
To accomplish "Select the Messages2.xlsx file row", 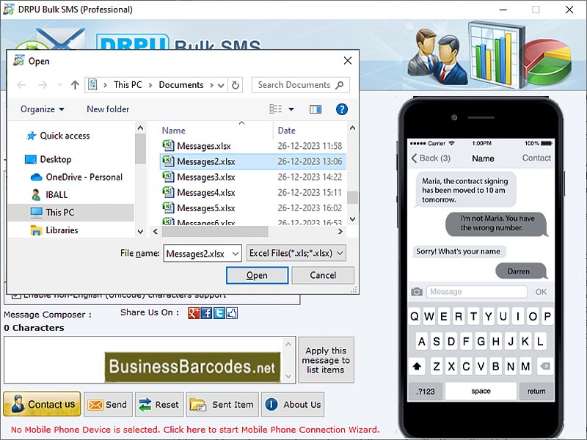I will click(x=252, y=161).
